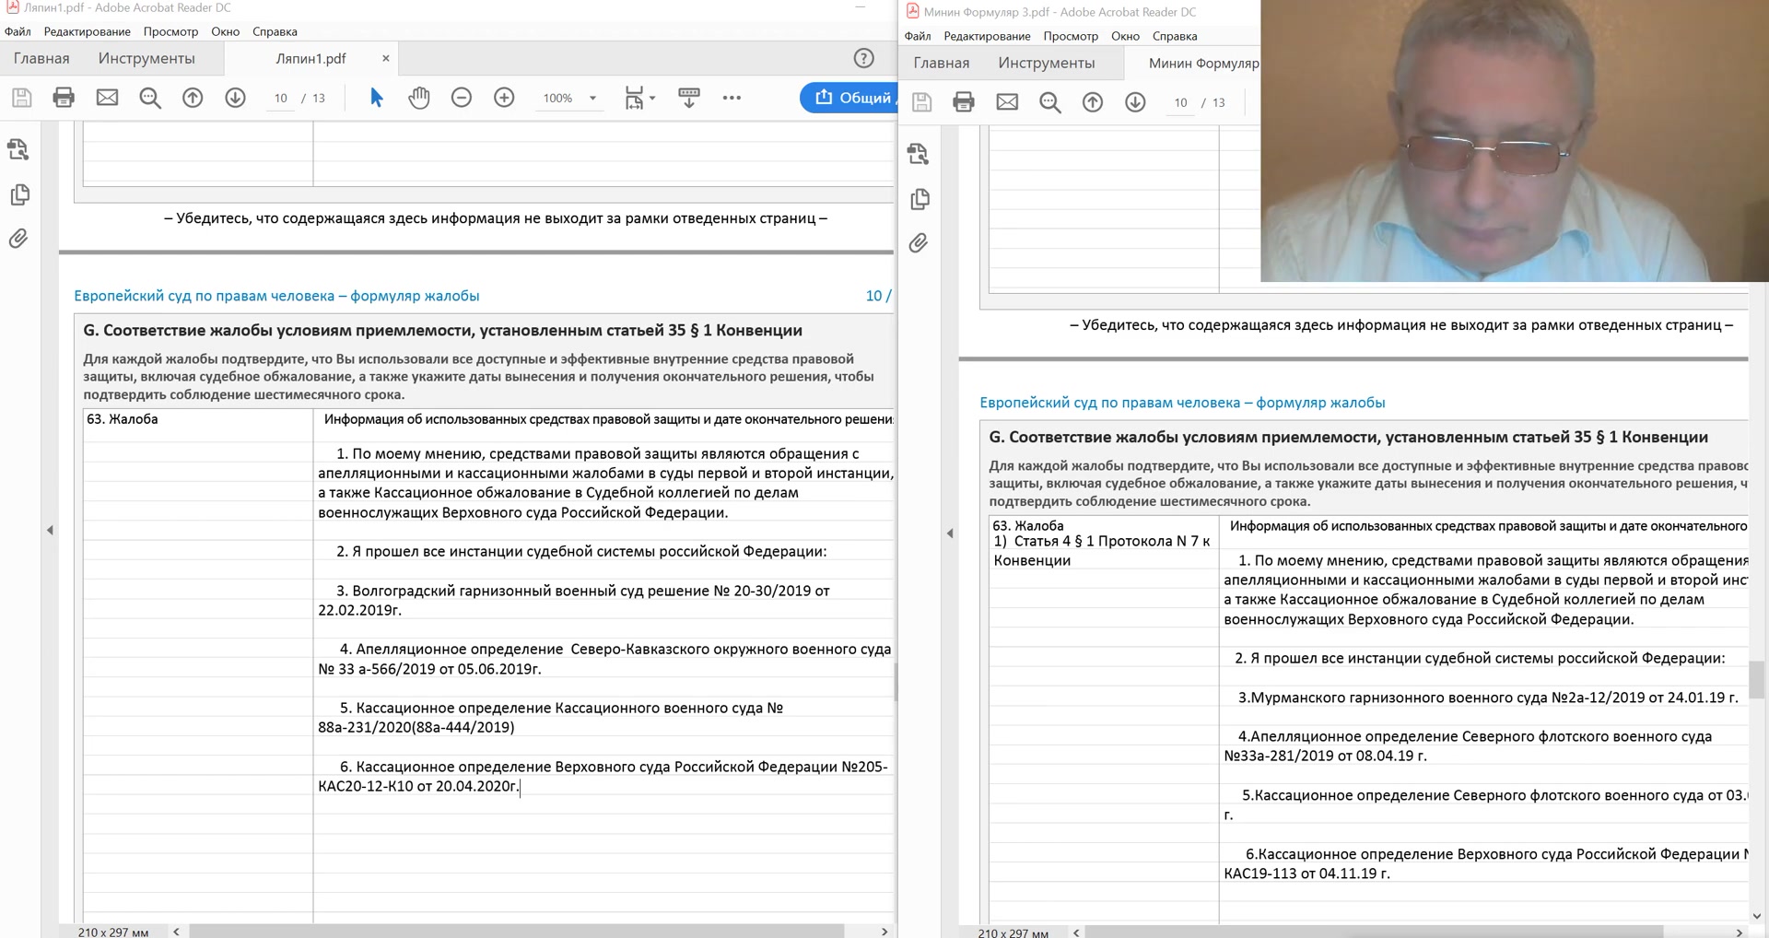Image resolution: width=1769 pixels, height=938 pixels.
Task: Click the read mode keyboard icon
Action: 689,98
